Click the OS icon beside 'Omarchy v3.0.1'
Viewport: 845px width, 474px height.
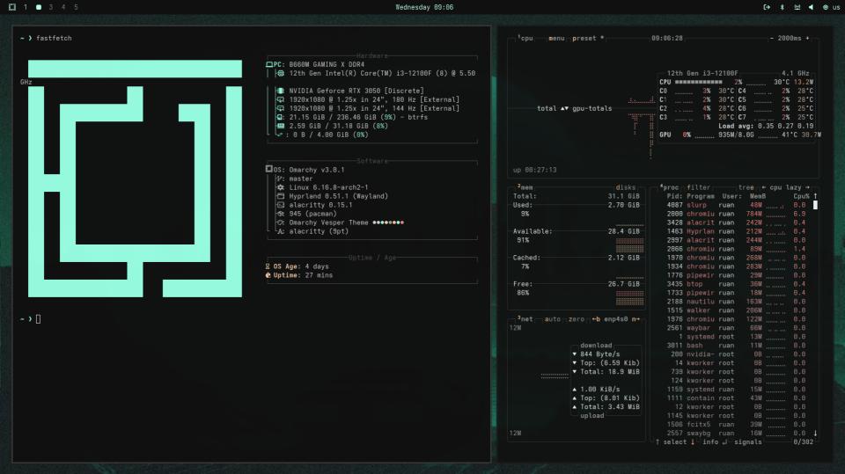pyautogui.click(x=269, y=169)
